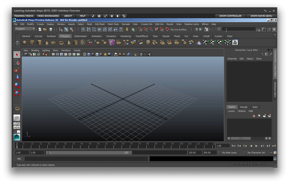Play the animation forwards
This screenshot has width=289, height=184.
257,146
